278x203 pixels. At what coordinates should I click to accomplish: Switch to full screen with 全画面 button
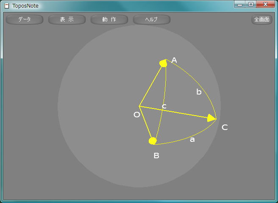tap(262, 19)
